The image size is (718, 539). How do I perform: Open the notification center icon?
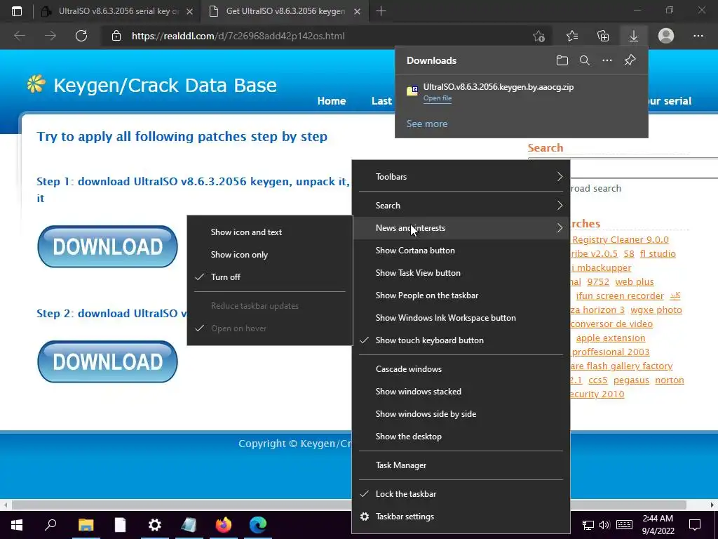(695, 525)
